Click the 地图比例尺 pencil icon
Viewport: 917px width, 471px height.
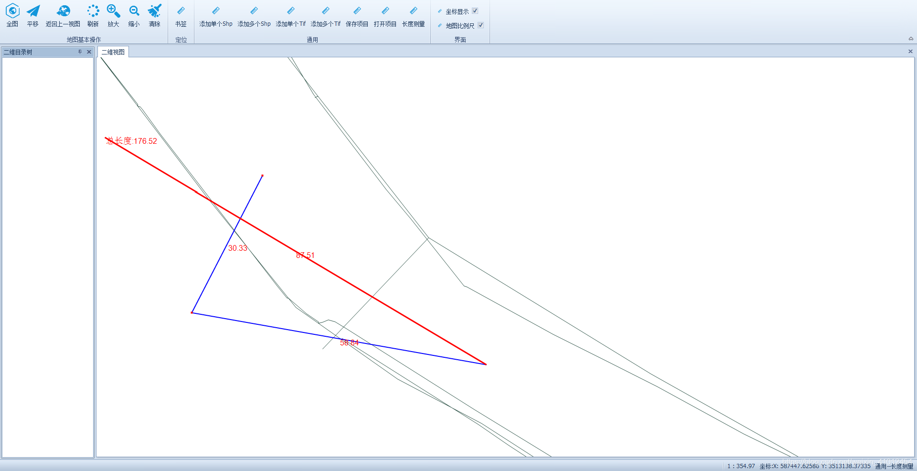point(440,25)
